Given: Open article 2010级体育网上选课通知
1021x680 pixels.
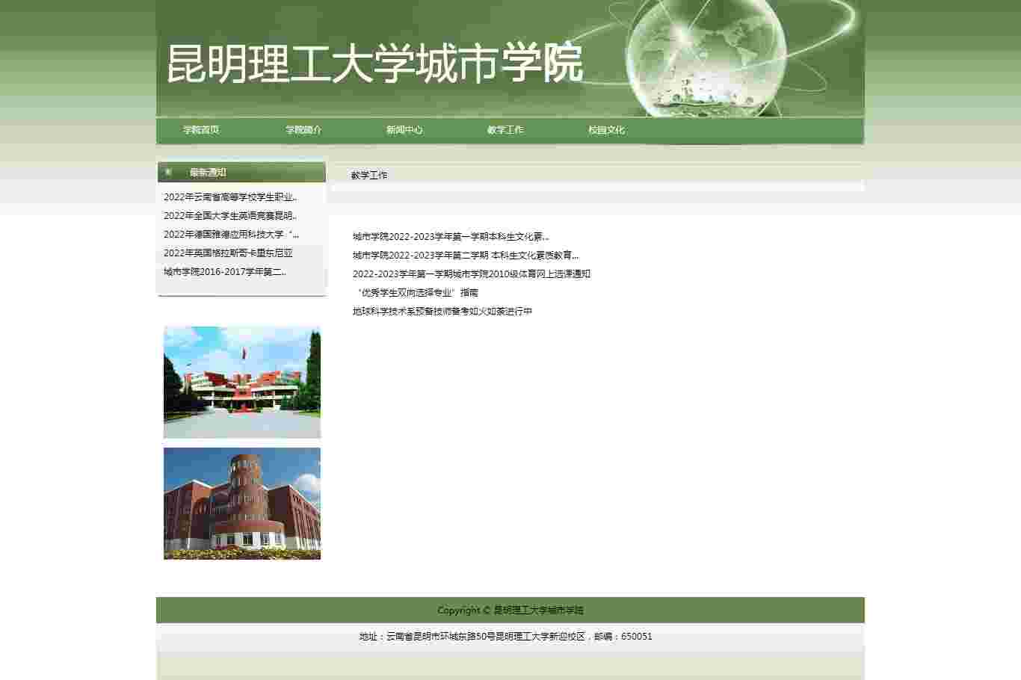Looking at the screenshot, I should pos(472,274).
